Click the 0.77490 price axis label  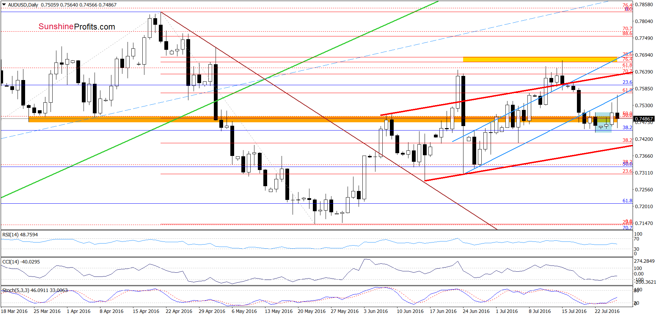point(644,38)
